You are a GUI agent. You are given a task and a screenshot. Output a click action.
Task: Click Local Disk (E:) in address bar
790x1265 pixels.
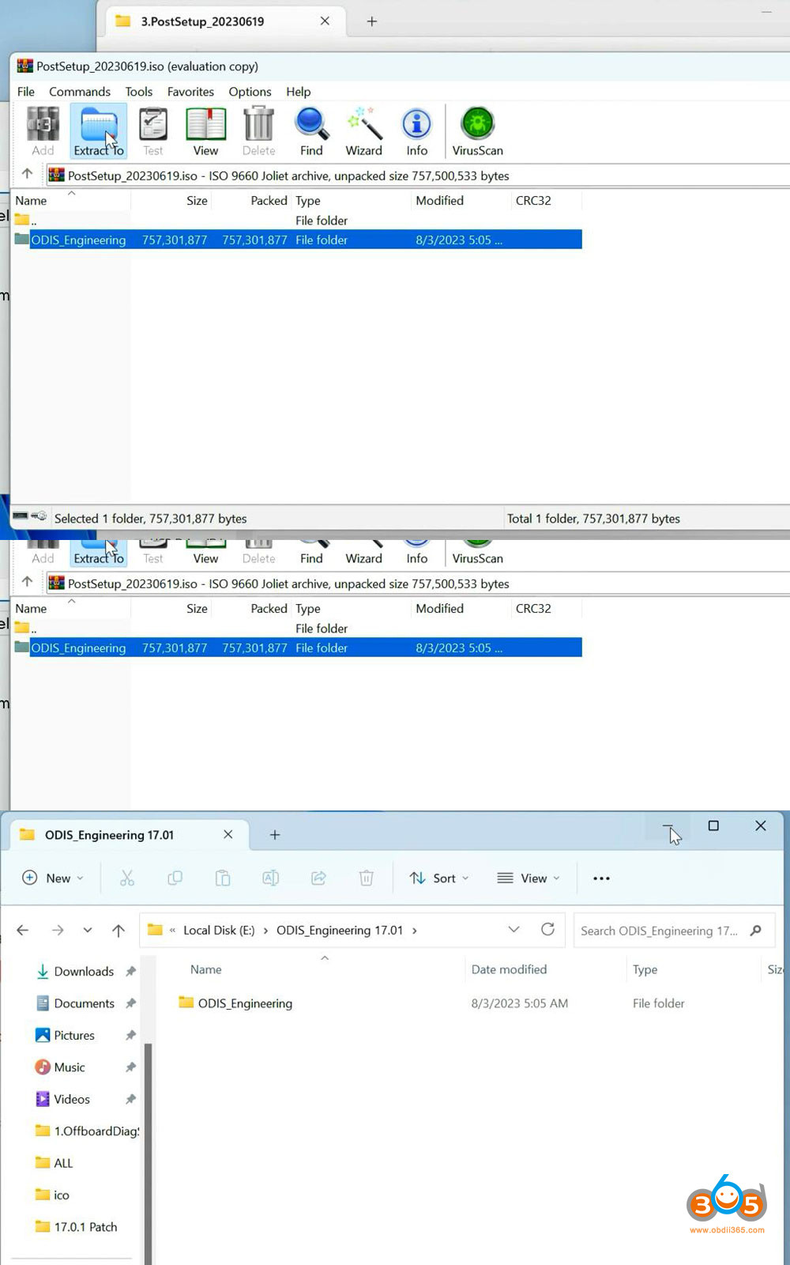pos(219,931)
